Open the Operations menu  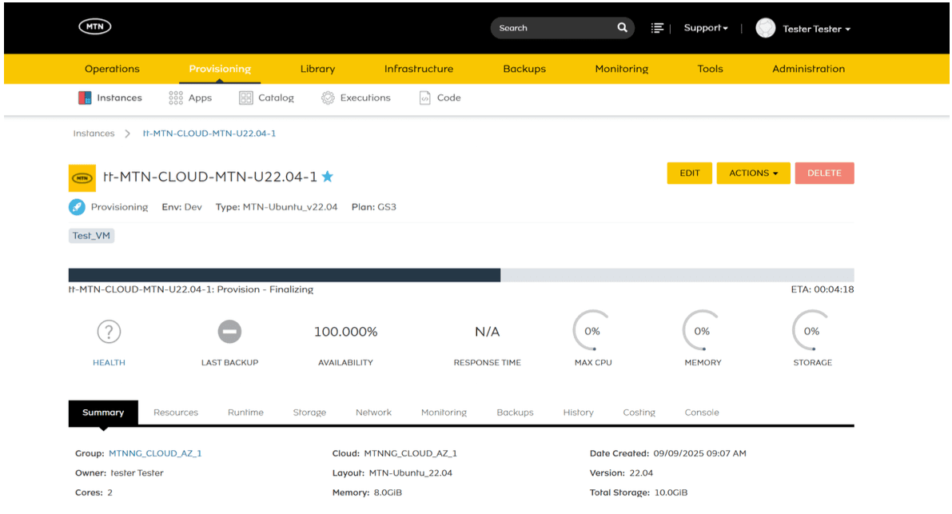[113, 69]
